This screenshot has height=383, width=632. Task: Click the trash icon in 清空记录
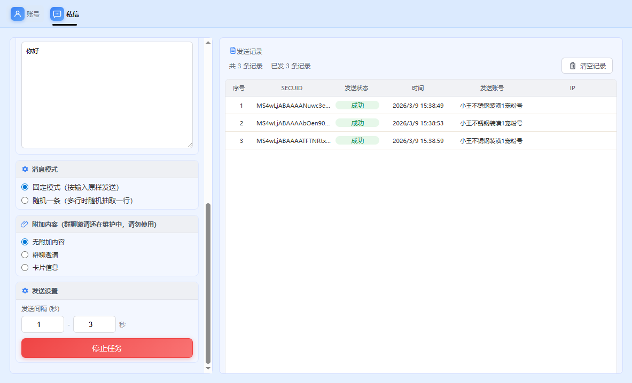point(573,66)
